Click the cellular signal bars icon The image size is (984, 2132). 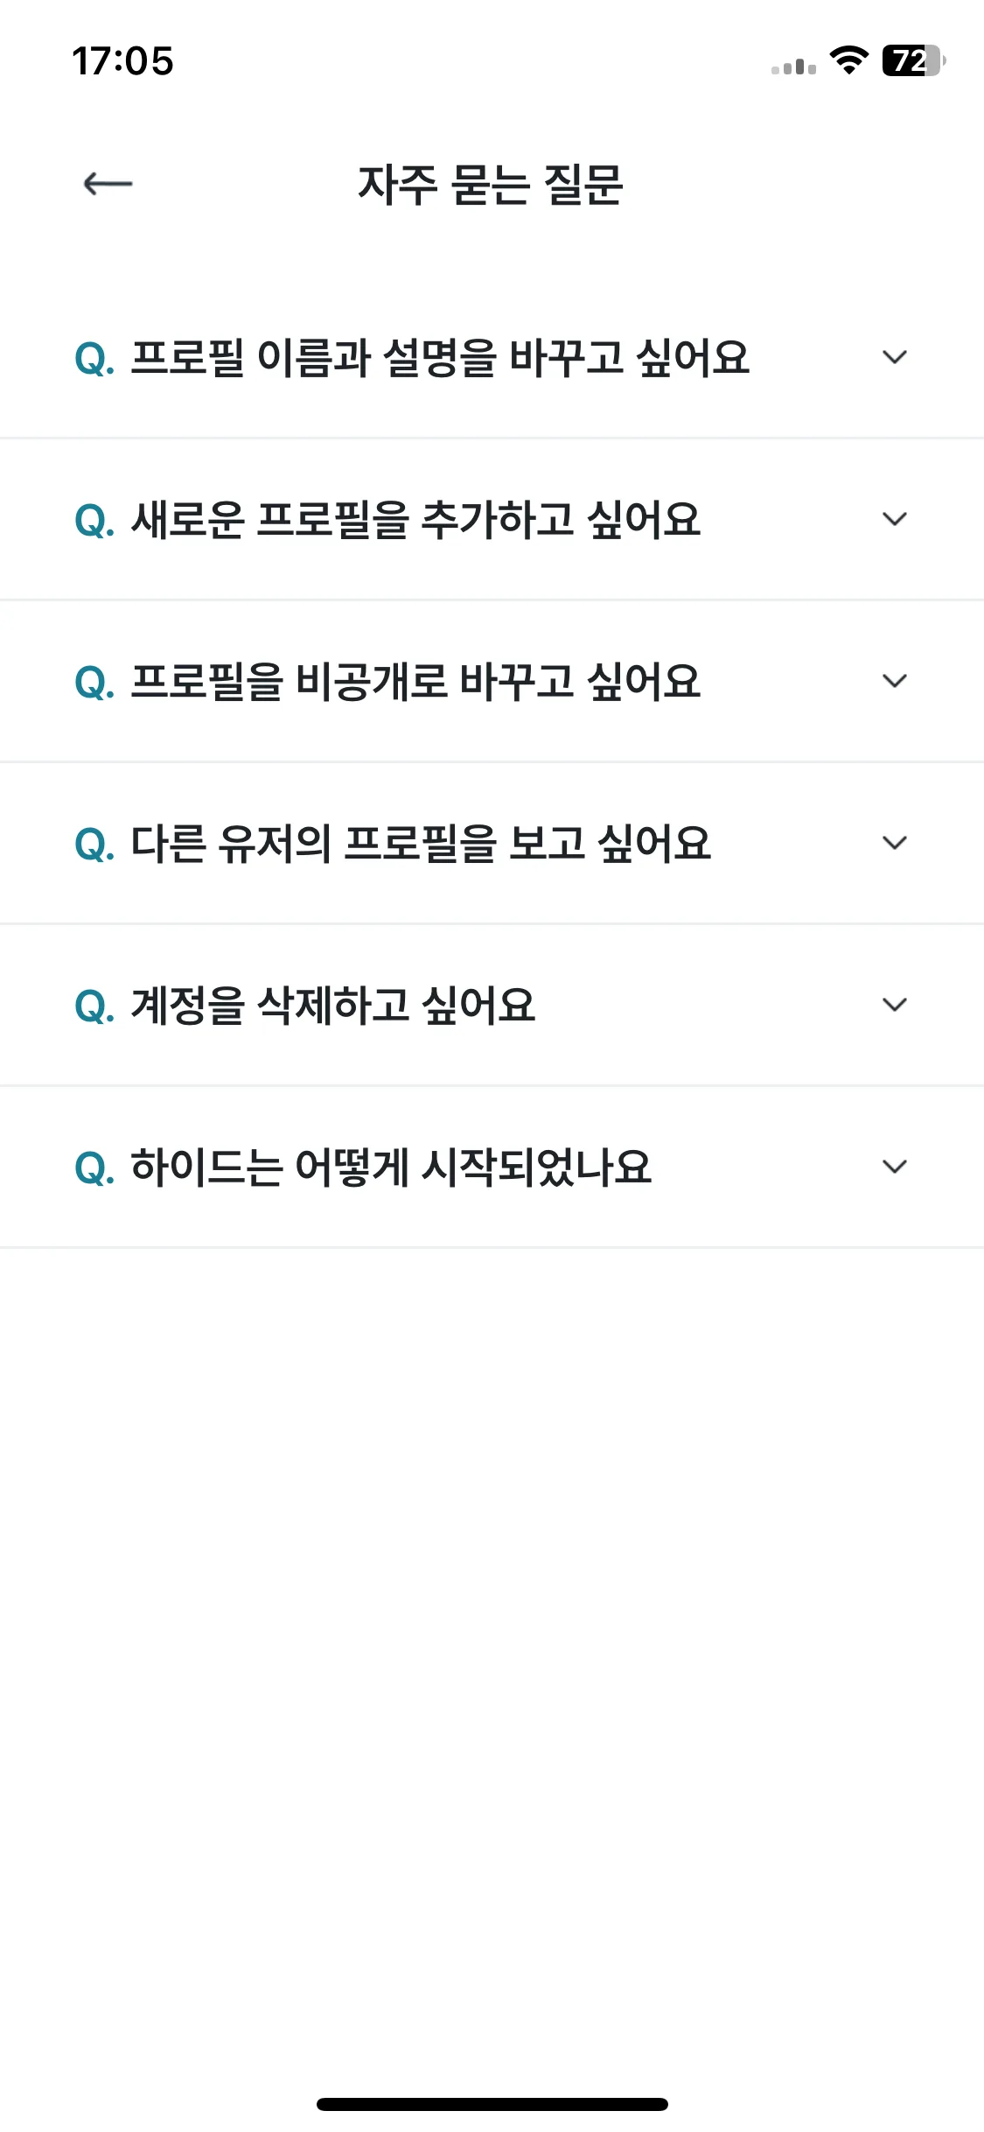[x=793, y=66]
